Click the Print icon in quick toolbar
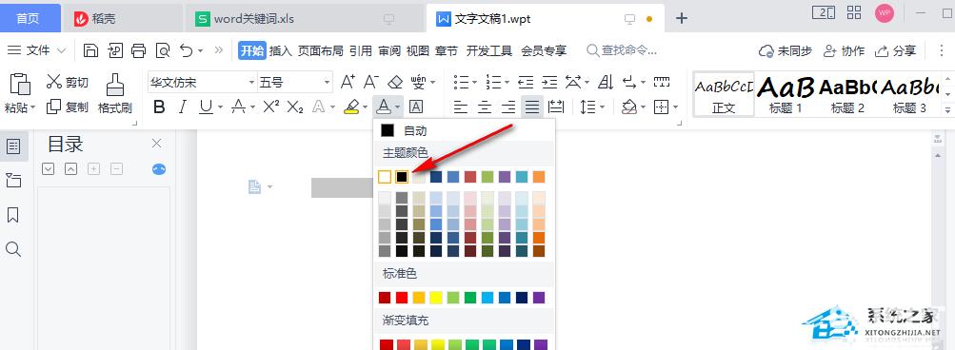 [x=139, y=50]
